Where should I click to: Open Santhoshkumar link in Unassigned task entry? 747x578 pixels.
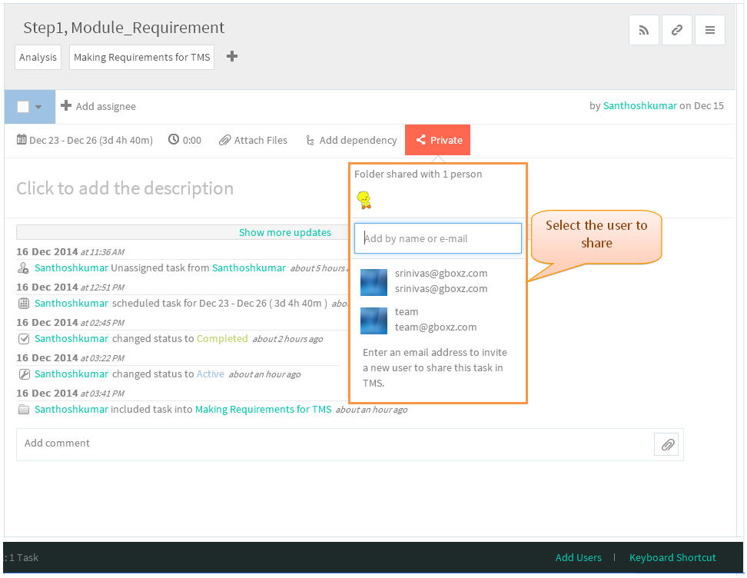(x=71, y=267)
